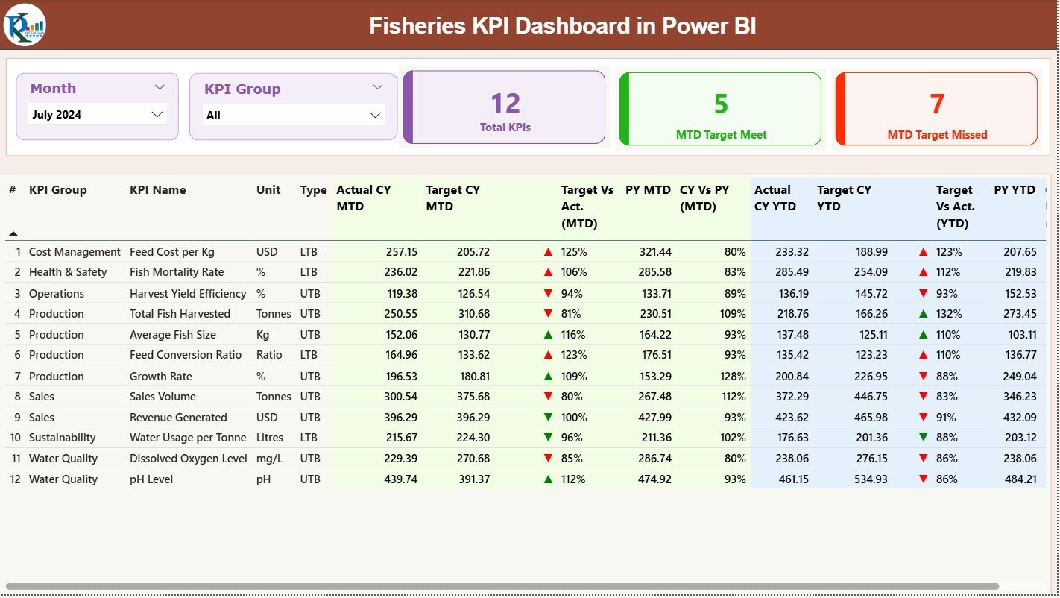Image resolution: width=1060 pixels, height=598 pixels.
Task: Click the red down-triangle on Sales Volume 80%
Action: click(548, 396)
